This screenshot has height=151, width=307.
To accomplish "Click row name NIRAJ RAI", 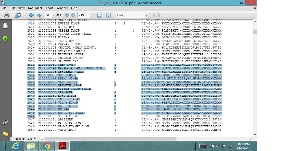I will [x=66, y=27].
